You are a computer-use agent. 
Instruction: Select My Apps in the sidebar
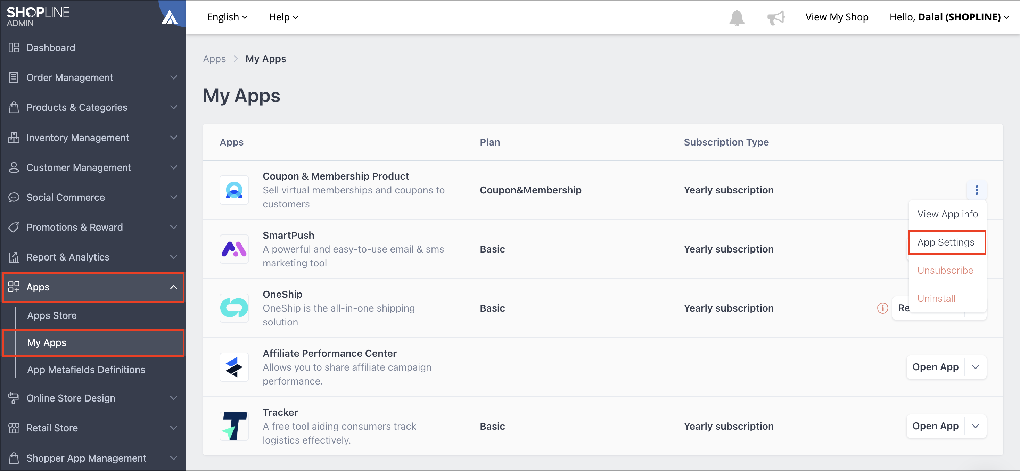(x=93, y=343)
